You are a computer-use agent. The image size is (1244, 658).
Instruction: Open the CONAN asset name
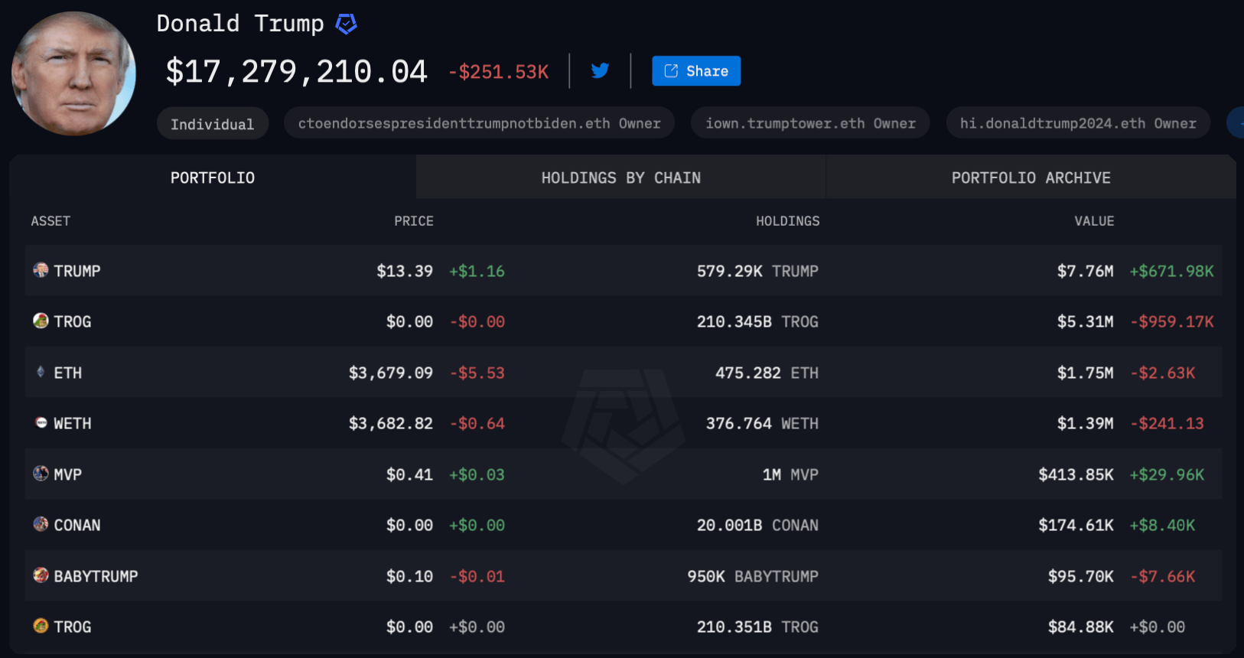click(x=77, y=525)
